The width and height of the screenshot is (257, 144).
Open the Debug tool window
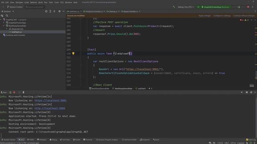(x=53, y=140)
